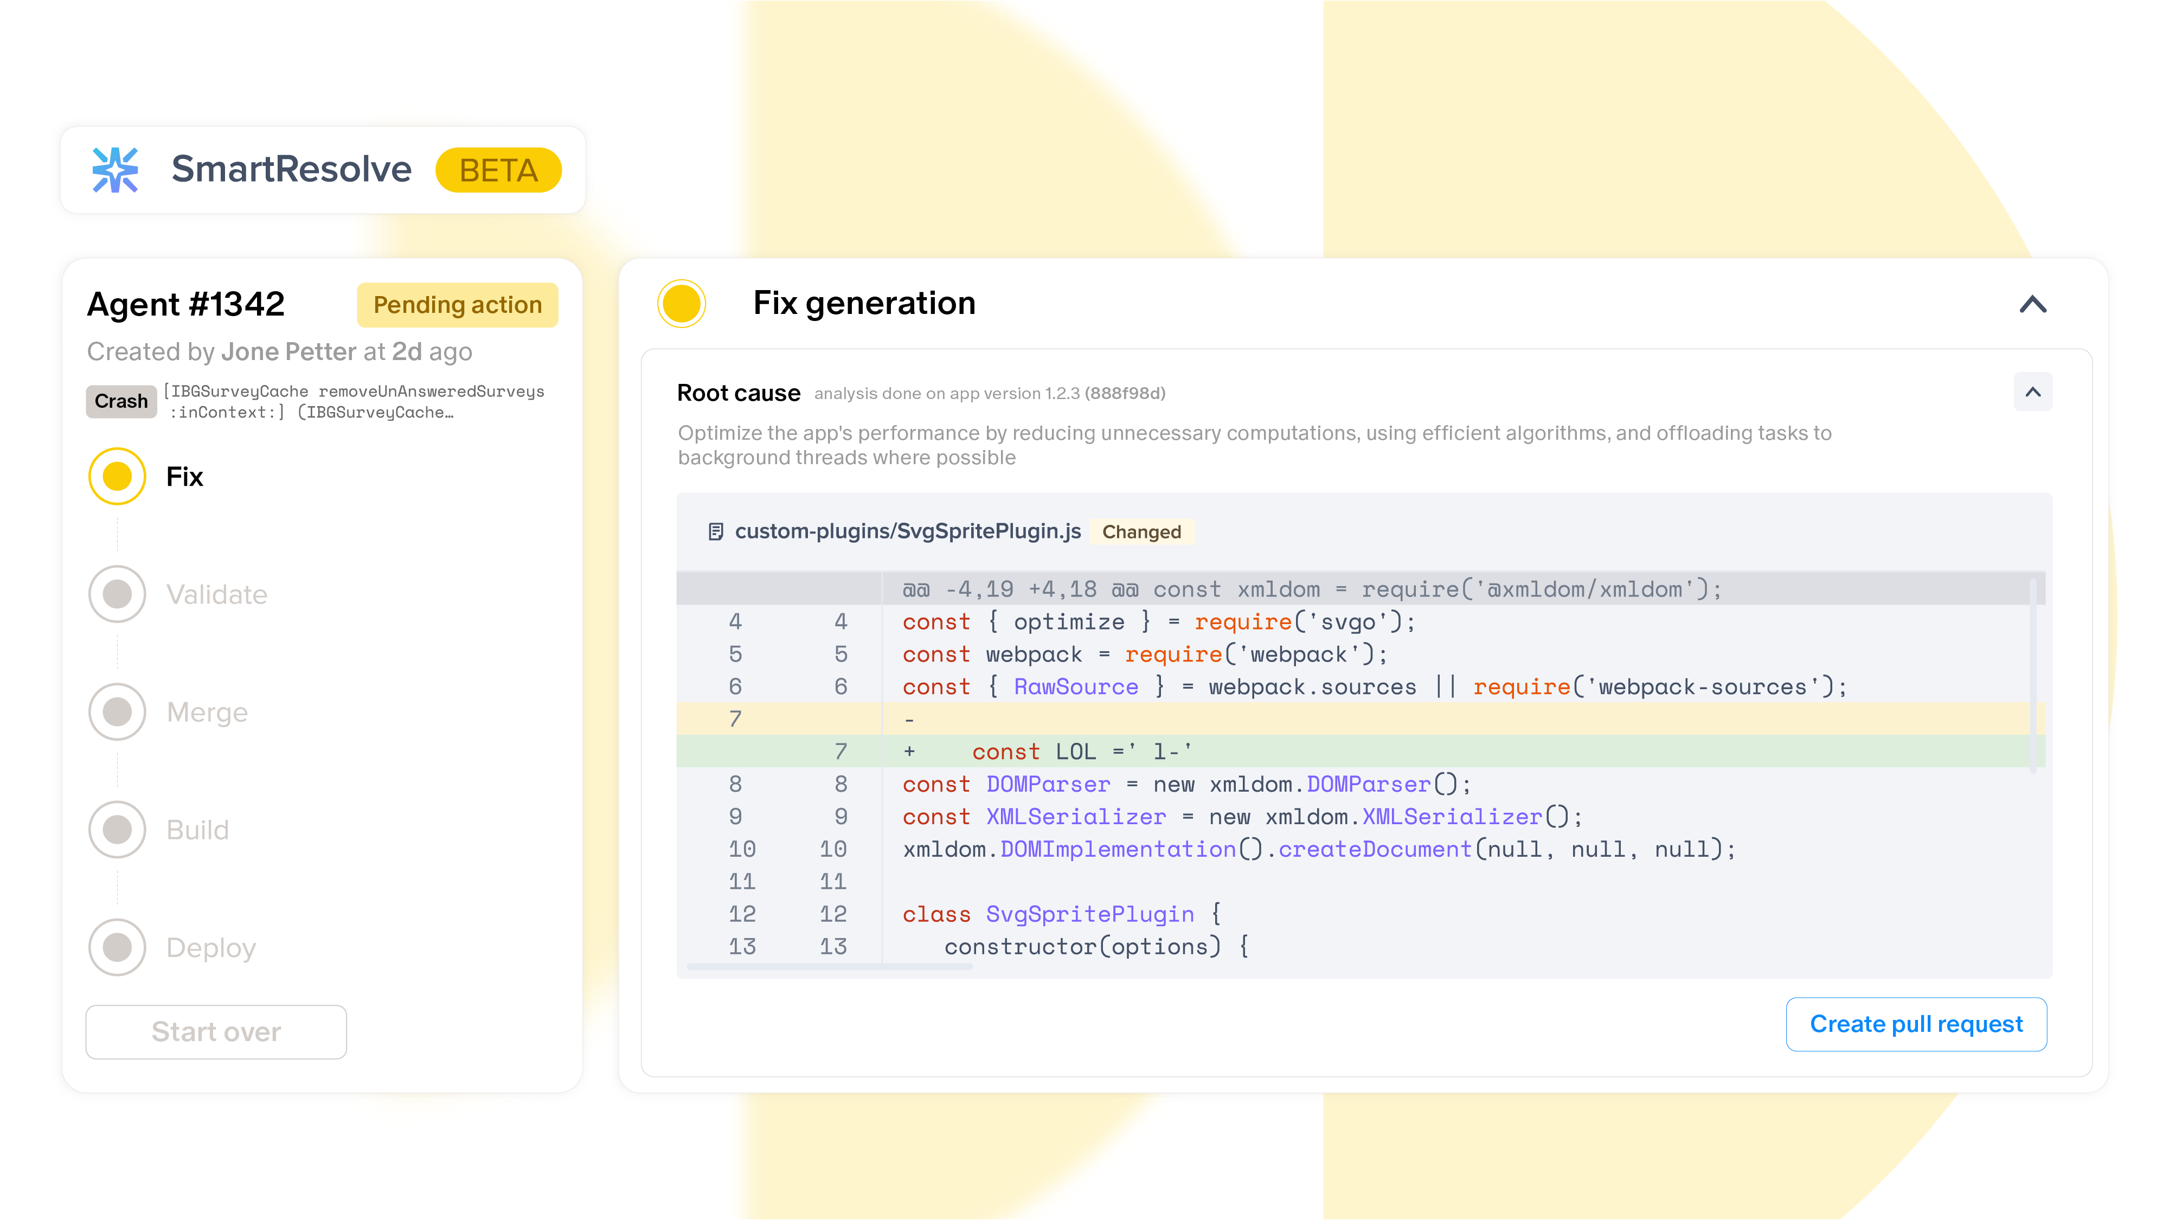Click Create pull request button

point(1916,1025)
